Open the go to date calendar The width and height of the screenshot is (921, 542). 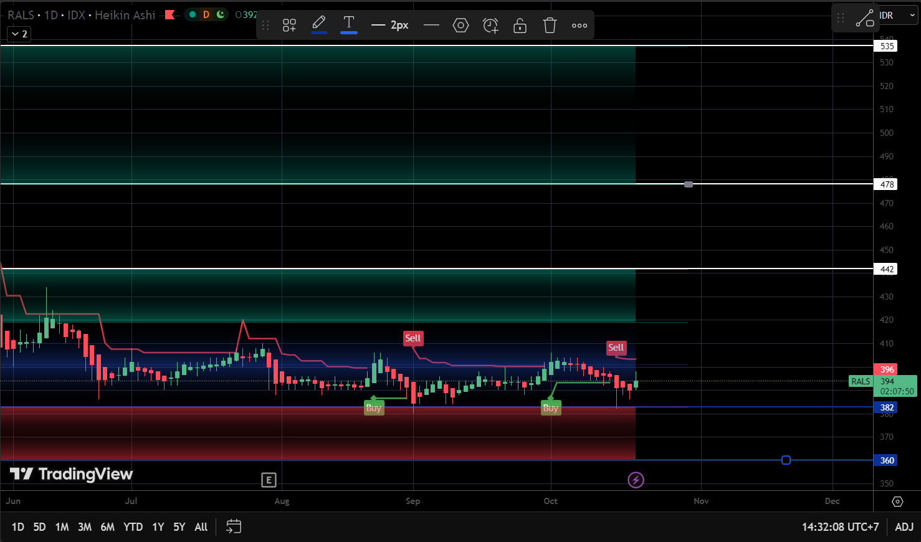coord(234,527)
